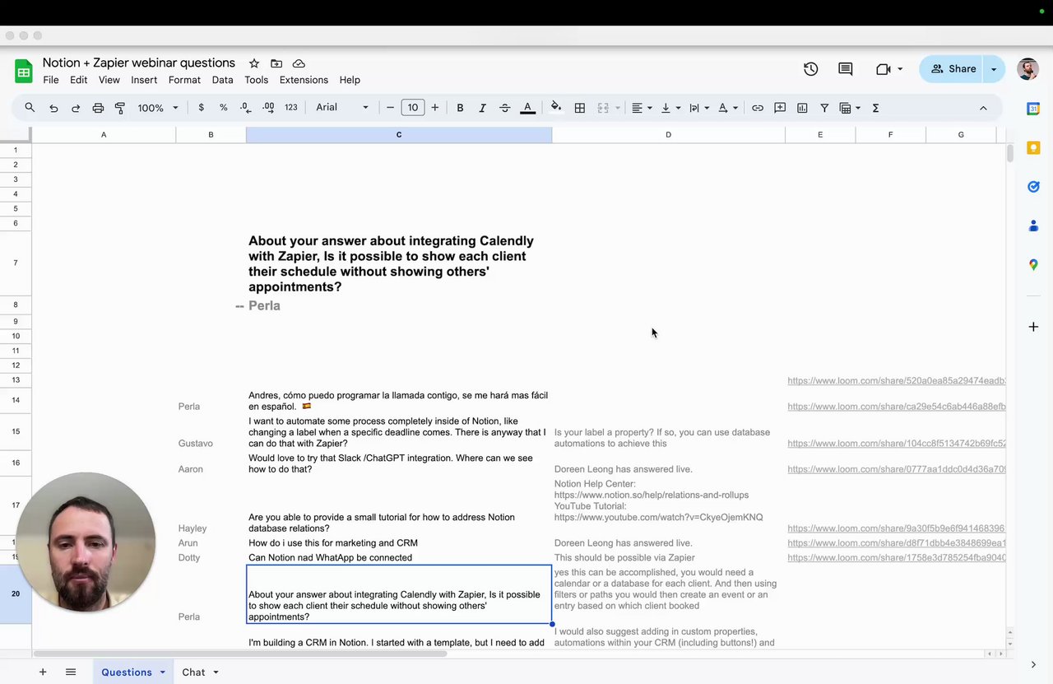The width and height of the screenshot is (1053, 684).
Task: Open the fill color picker
Action: point(556,107)
